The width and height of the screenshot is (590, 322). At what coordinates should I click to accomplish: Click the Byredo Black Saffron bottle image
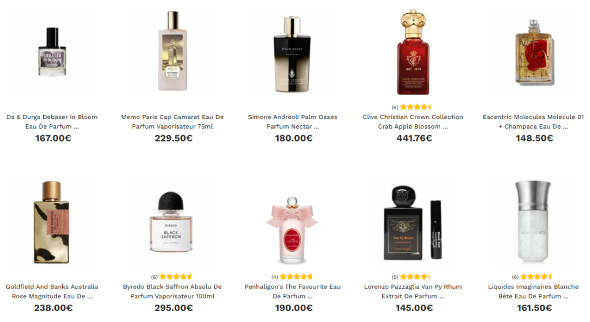click(x=171, y=222)
